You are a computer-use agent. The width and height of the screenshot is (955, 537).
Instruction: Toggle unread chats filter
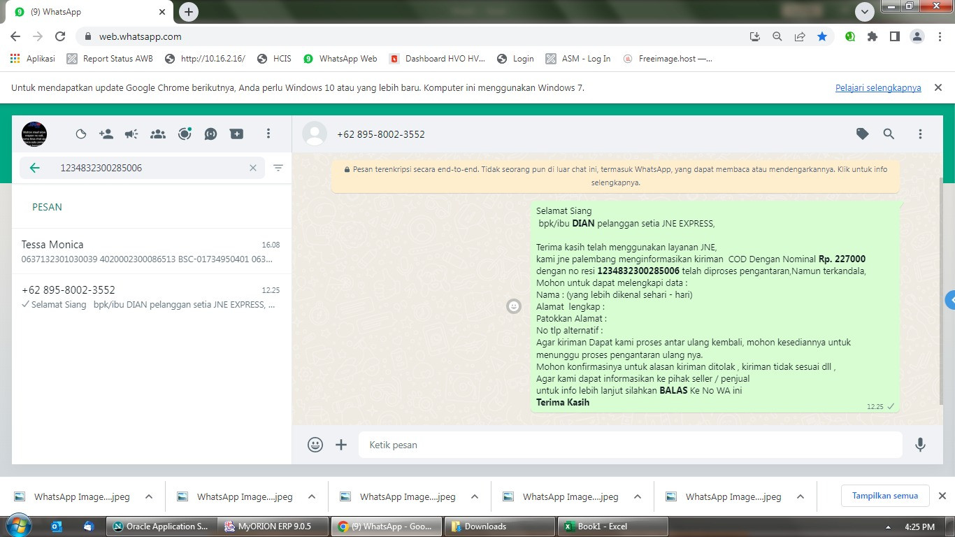pyautogui.click(x=278, y=168)
